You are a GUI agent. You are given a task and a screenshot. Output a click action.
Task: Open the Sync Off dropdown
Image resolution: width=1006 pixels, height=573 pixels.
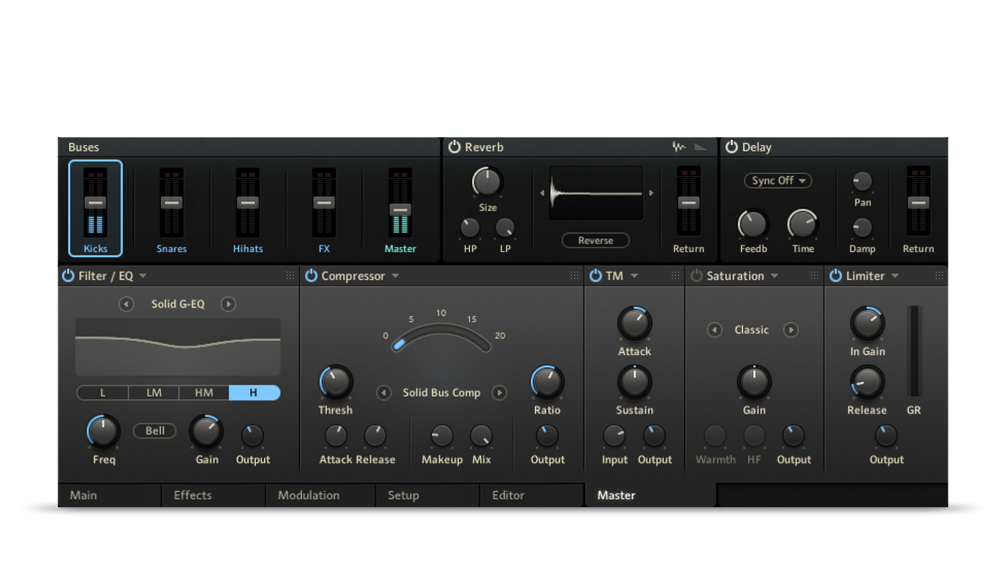(778, 180)
